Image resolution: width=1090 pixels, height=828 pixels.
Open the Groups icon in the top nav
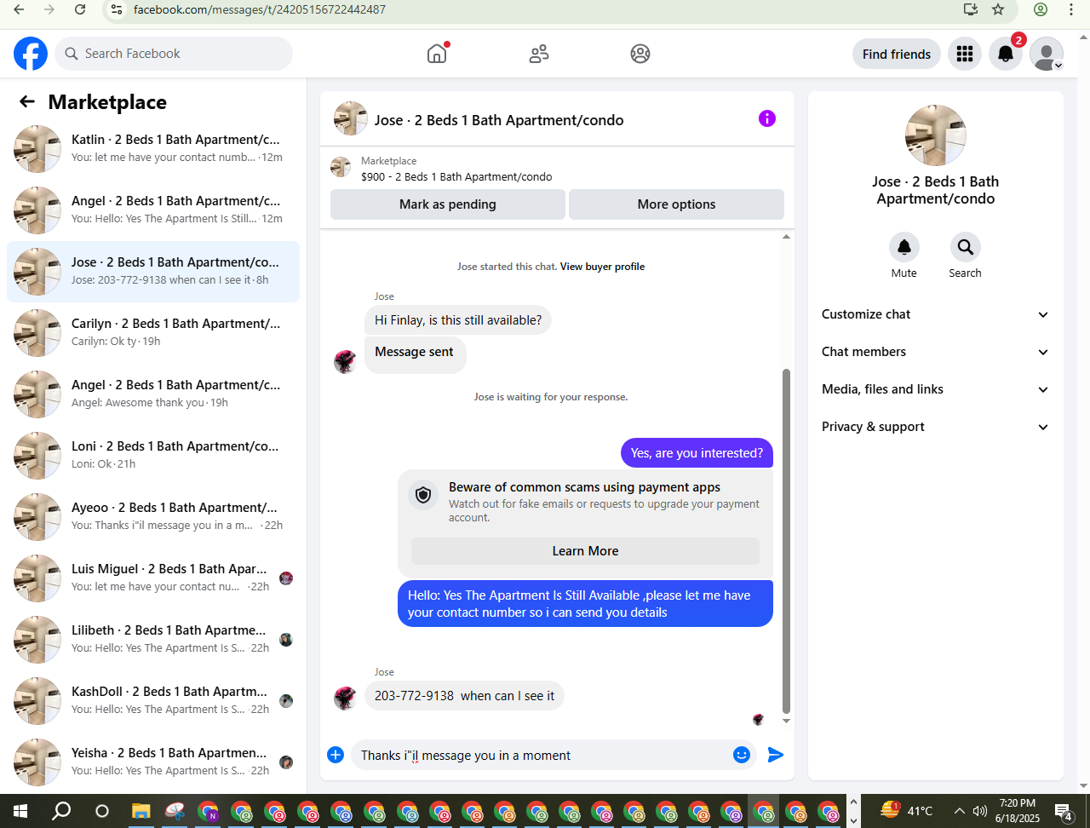[640, 54]
